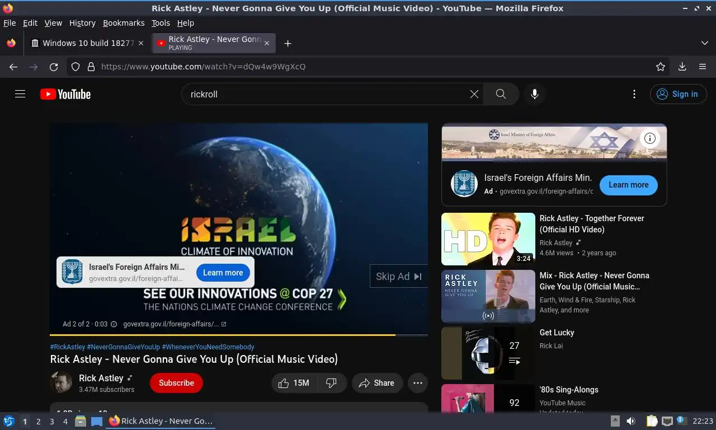Subscribe to Rick Astley channel

click(176, 383)
